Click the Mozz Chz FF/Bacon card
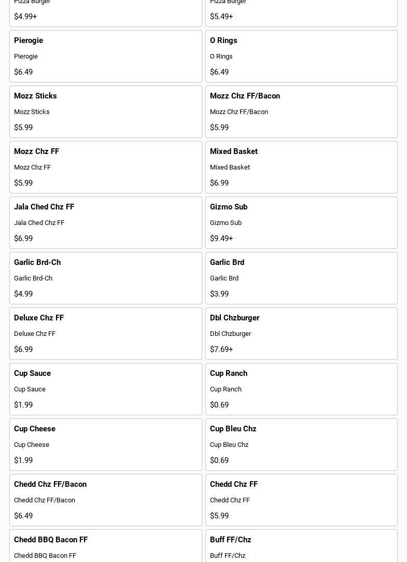407x562 pixels. point(301,111)
